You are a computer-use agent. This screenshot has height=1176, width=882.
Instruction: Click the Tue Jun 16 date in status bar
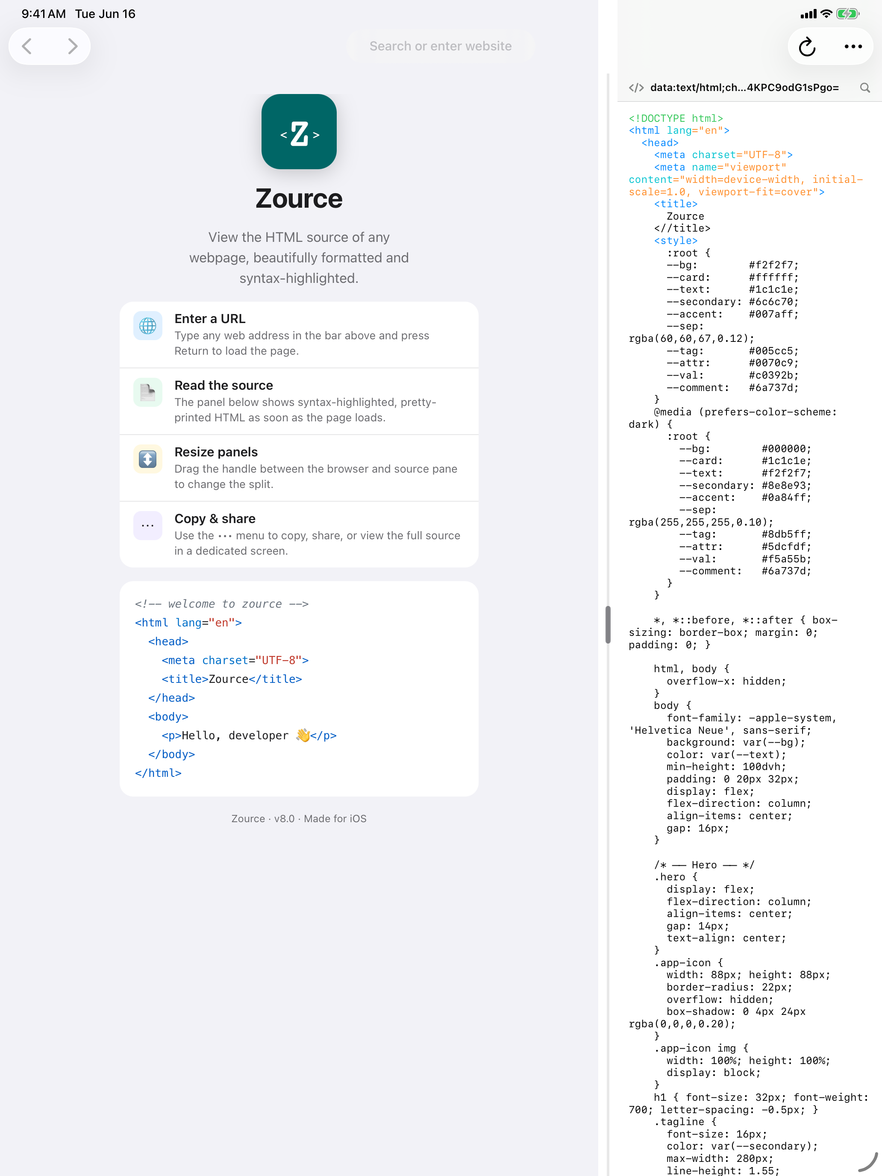tap(105, 14)
